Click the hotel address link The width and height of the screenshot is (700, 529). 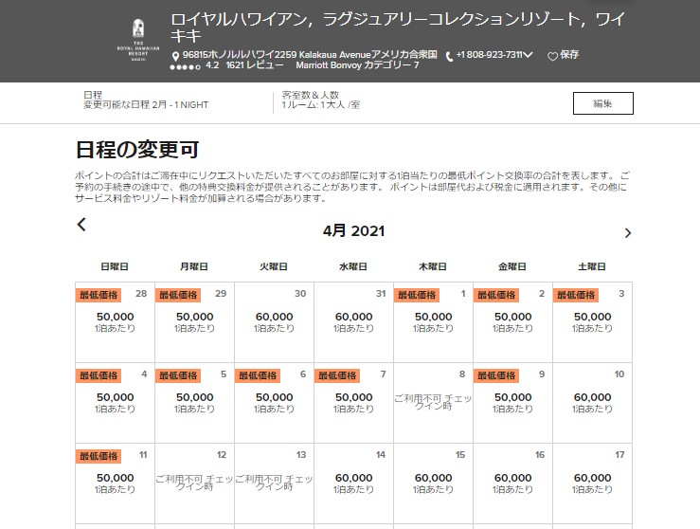point(310,54)
